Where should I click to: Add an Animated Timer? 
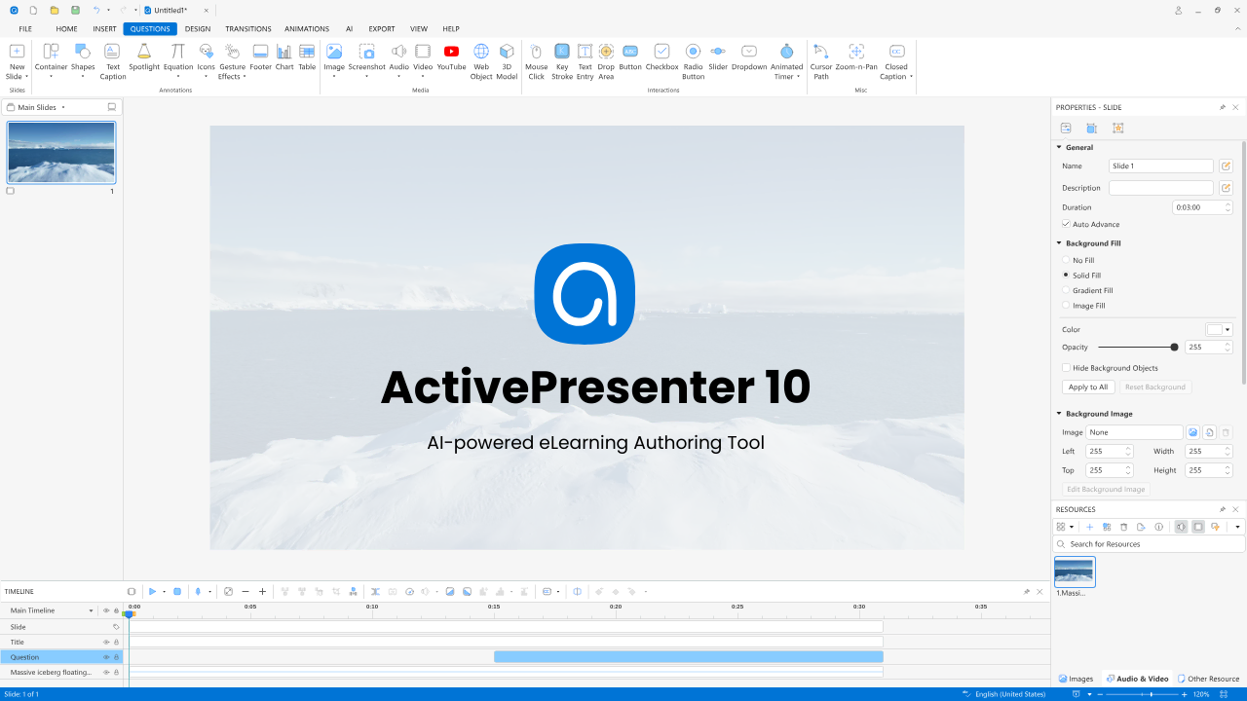point(785,60)
